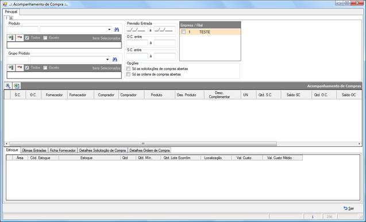The image size is (366, 222).
Task: Open the Principal tab
Action: (x=11, y=11)
